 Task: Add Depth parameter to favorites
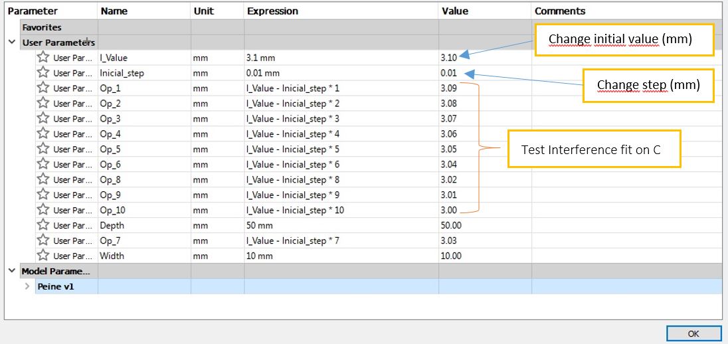pos(43,226)
